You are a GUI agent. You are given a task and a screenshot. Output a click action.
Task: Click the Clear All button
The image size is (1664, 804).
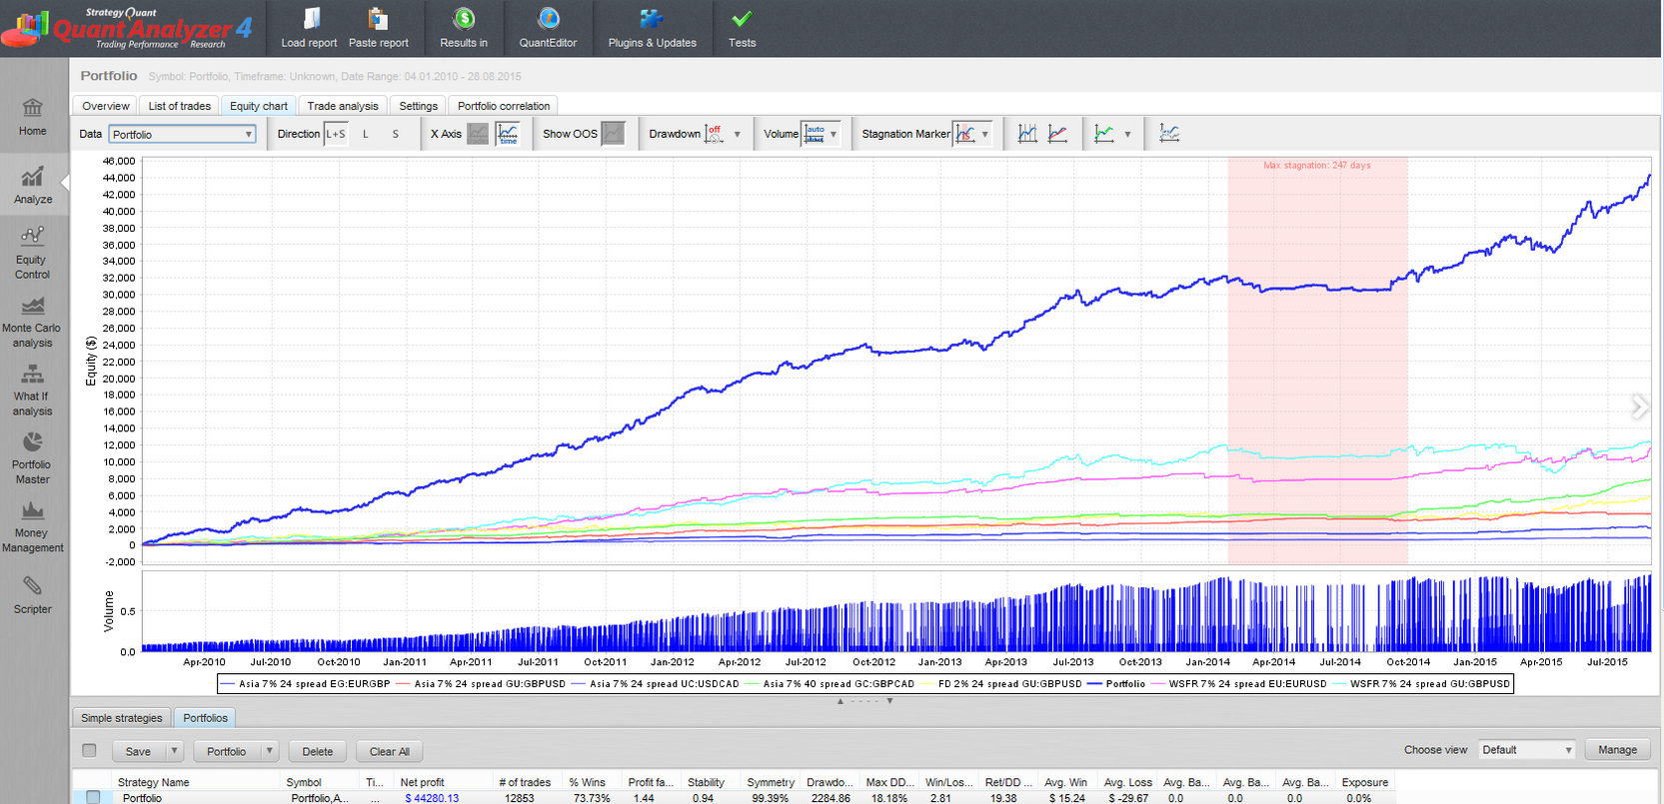point(389,751)
